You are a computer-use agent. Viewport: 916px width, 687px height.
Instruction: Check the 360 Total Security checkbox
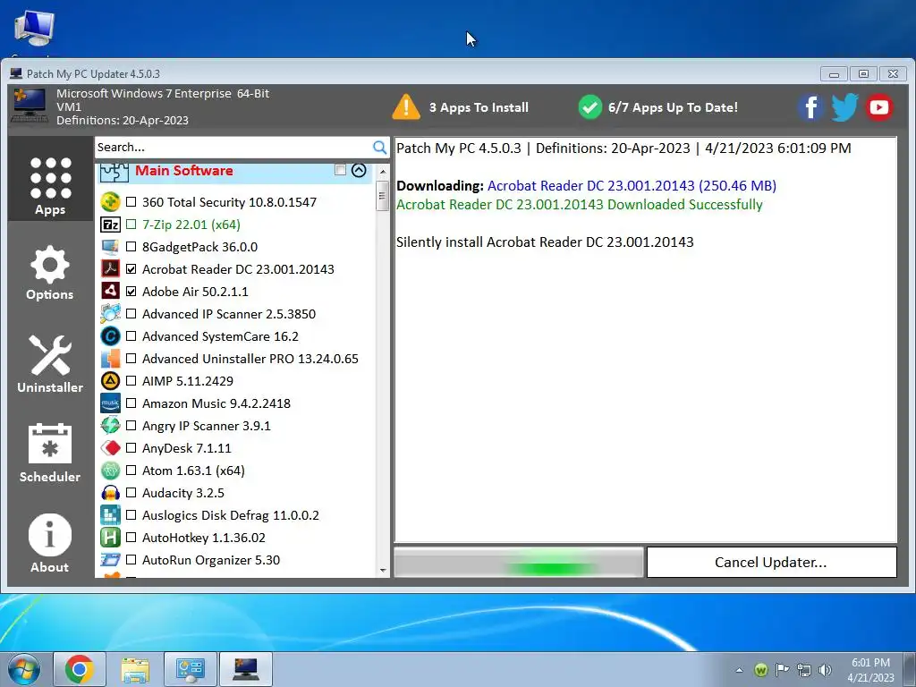tap(131, 202)
